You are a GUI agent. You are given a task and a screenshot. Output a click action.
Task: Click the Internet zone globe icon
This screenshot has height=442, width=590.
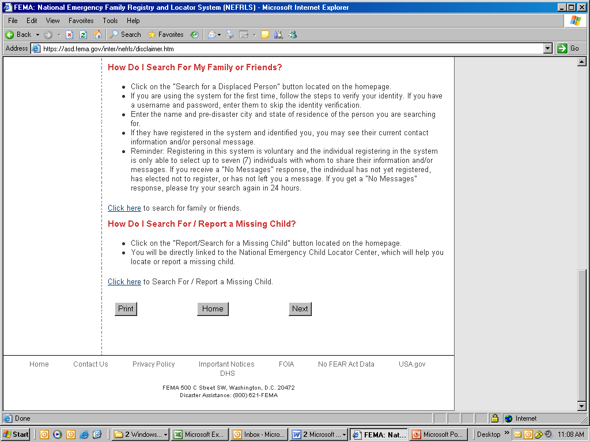point(509,418)
